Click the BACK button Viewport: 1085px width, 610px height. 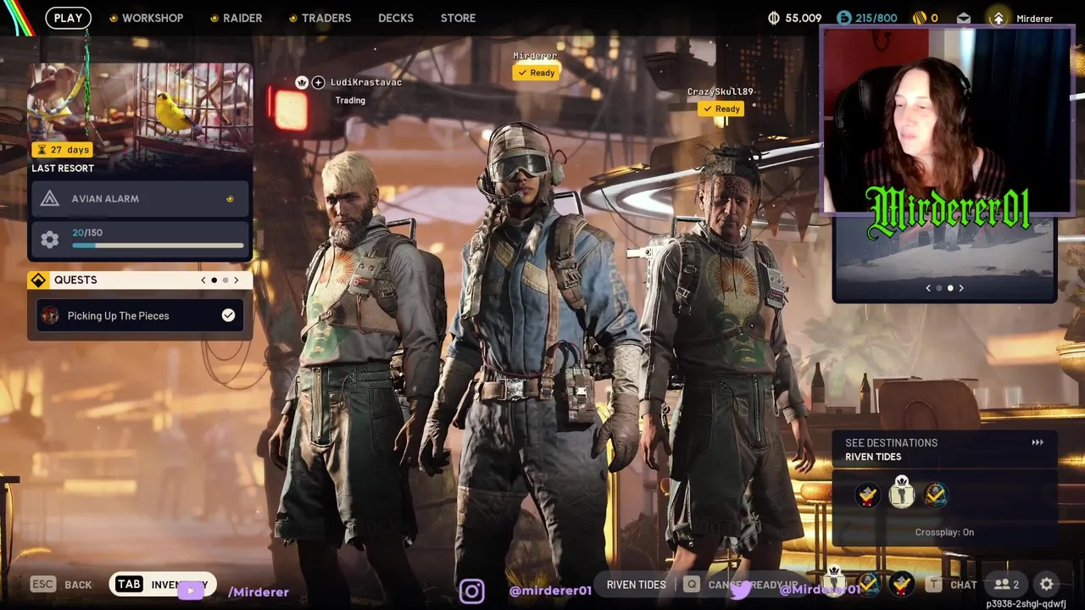point(78,585)
